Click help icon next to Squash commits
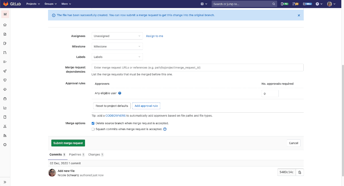This screenshot has width=344, height=186. (165, 129)
